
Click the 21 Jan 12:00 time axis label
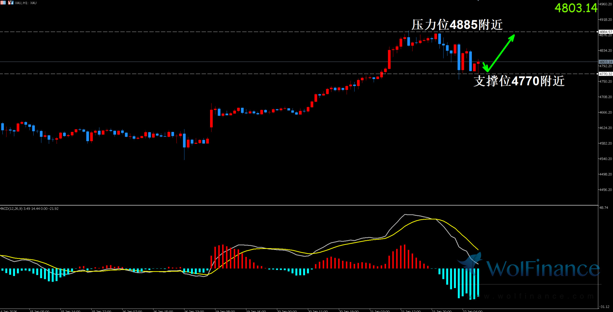[x=410, y=311]
